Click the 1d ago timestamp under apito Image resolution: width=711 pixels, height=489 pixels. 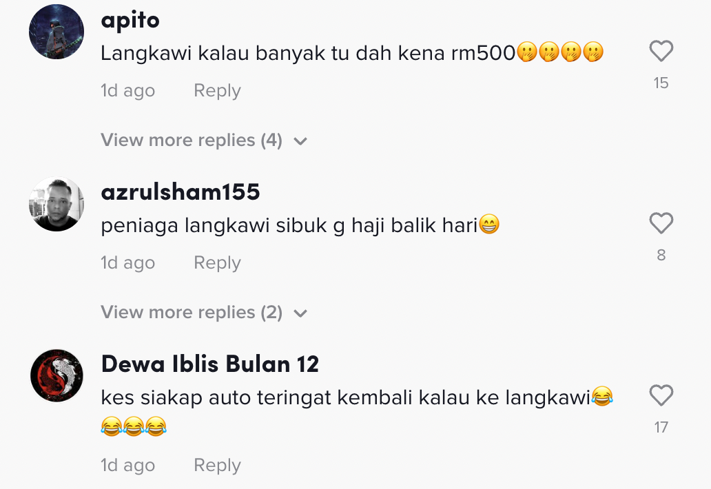(128, 91)
